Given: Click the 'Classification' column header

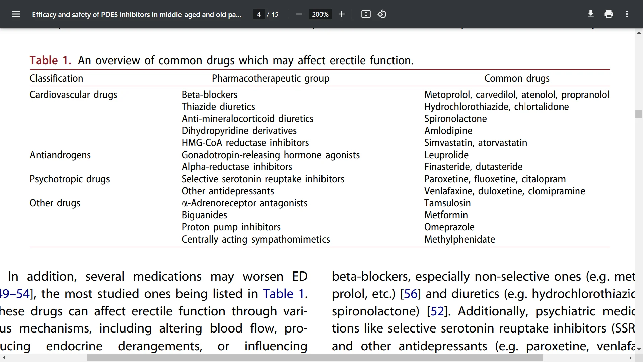Looking at the screenshot, I should (56, 78).
